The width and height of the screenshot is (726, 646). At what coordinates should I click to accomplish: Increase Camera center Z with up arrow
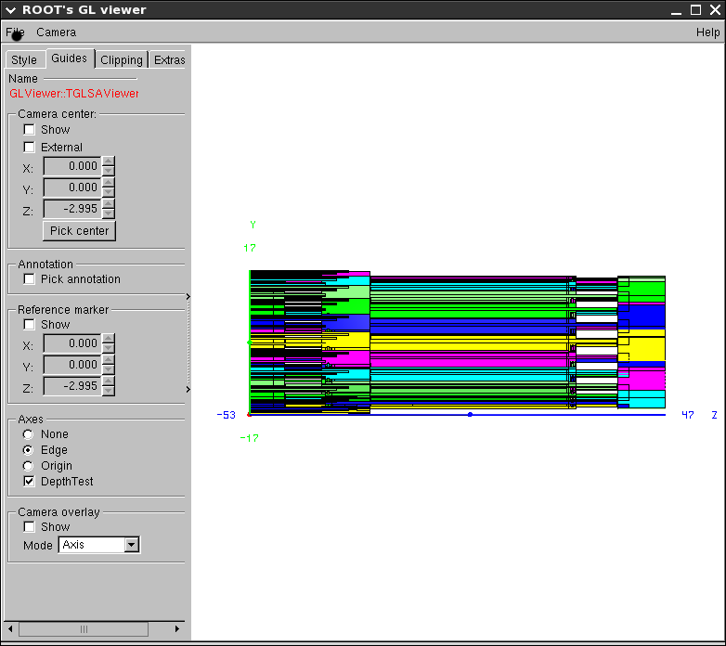pyautogui.click(x=109, y=204)
